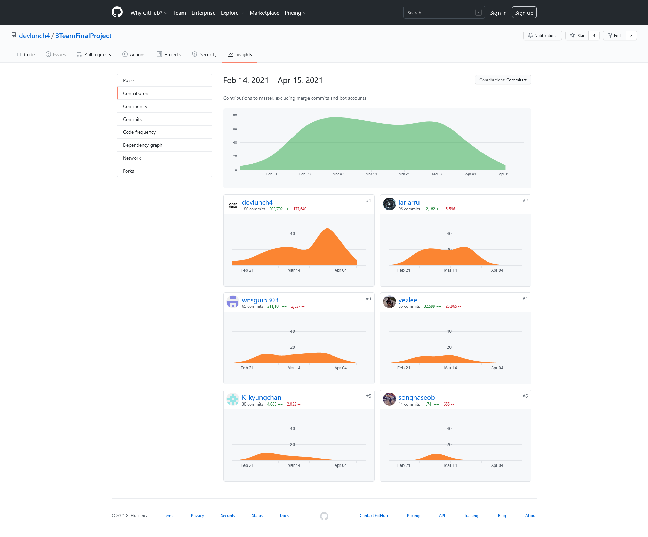The image size is (648, 537).
Task: Click the footer GitHub mark icon
Action: pos(324,516)
